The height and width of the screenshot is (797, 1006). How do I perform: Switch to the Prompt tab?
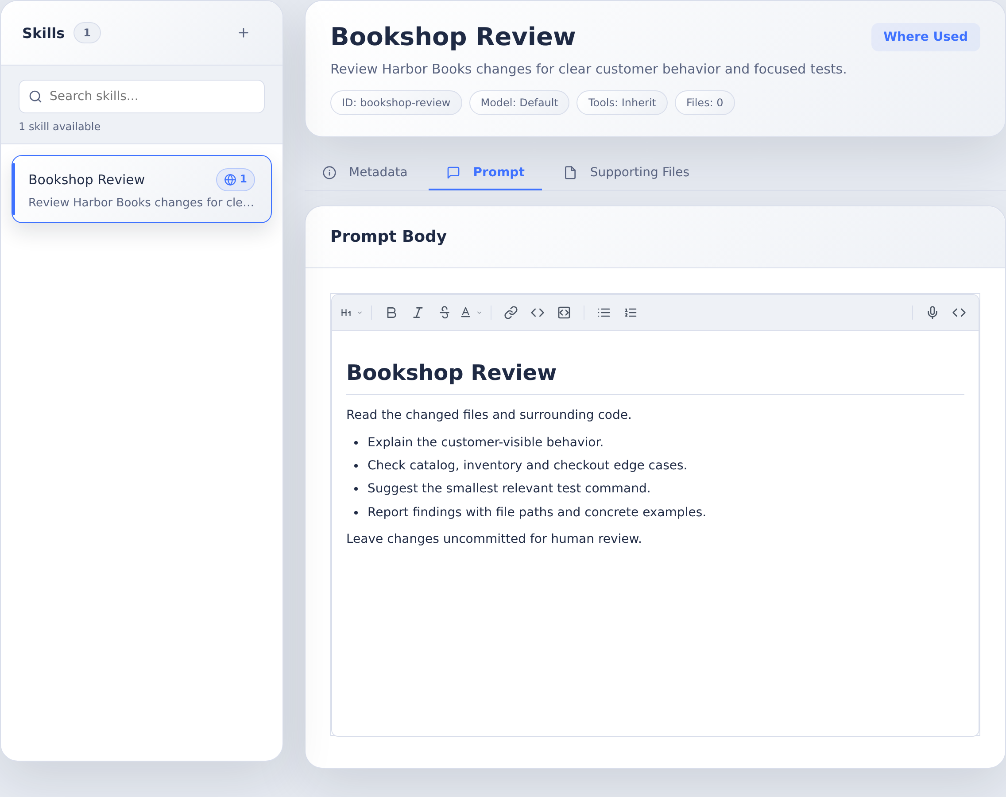[485, 172]
